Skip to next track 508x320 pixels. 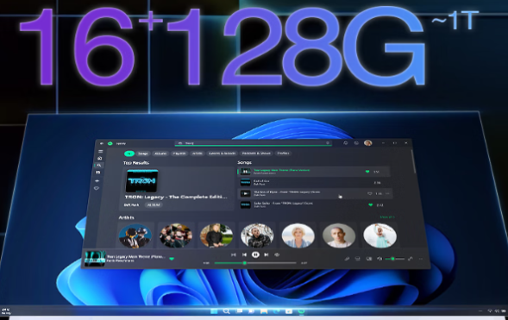coord(267,255)
